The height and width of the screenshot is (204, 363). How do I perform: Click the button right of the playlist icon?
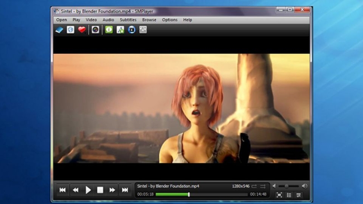pos(299,195)
